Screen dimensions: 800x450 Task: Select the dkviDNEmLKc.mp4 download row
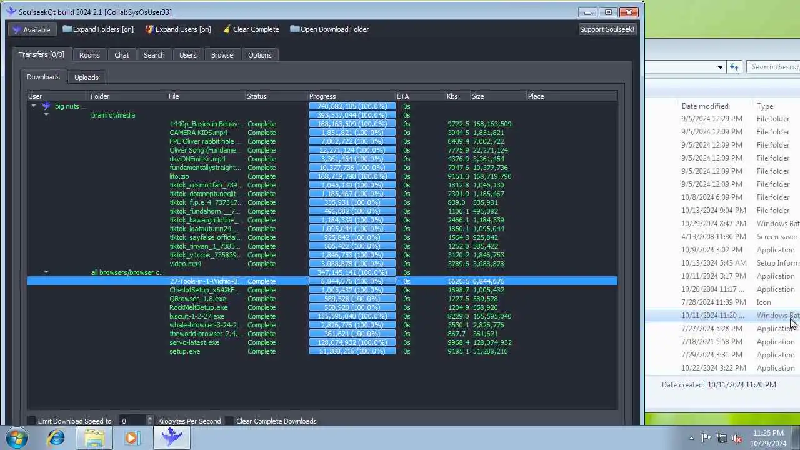click(x=322, y=159)
